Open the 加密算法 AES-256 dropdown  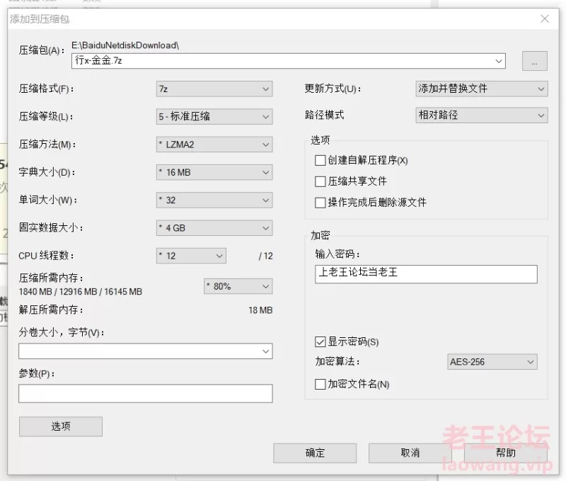[492, 362]
